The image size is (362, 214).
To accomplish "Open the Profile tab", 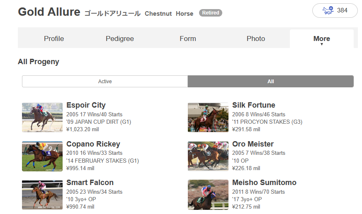I will 54,38.
